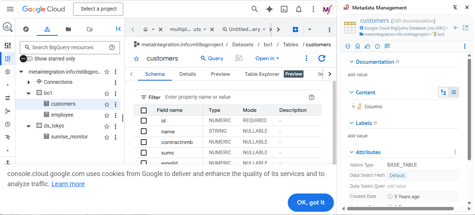Tick the contractnmb field checkbox
This screenshot has height=215, width=475.
coord(144,142)
